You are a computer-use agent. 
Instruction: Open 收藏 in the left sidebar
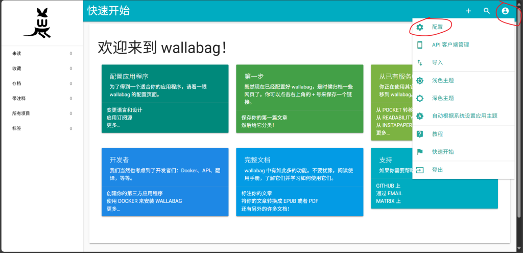(17, 68)
